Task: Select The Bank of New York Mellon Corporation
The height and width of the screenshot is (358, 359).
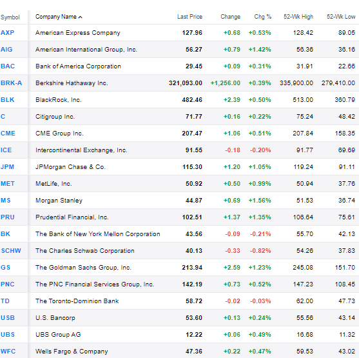Action: pos(98,234)
